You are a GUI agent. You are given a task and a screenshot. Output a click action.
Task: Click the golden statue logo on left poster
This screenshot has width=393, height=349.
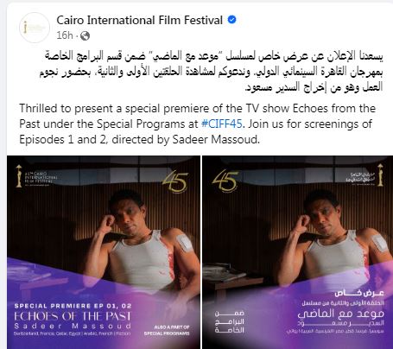pos(19,176)
